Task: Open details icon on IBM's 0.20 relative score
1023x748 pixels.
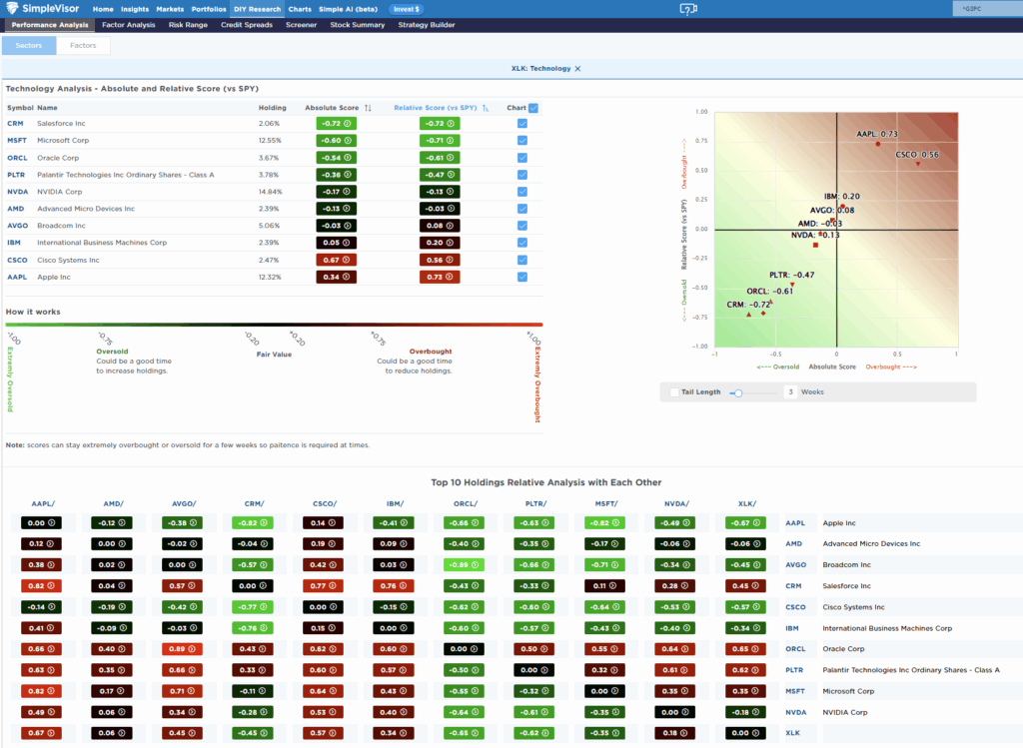Action: pyautogui.click(x=451, y=243)
